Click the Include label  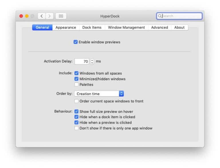(66, 73)
